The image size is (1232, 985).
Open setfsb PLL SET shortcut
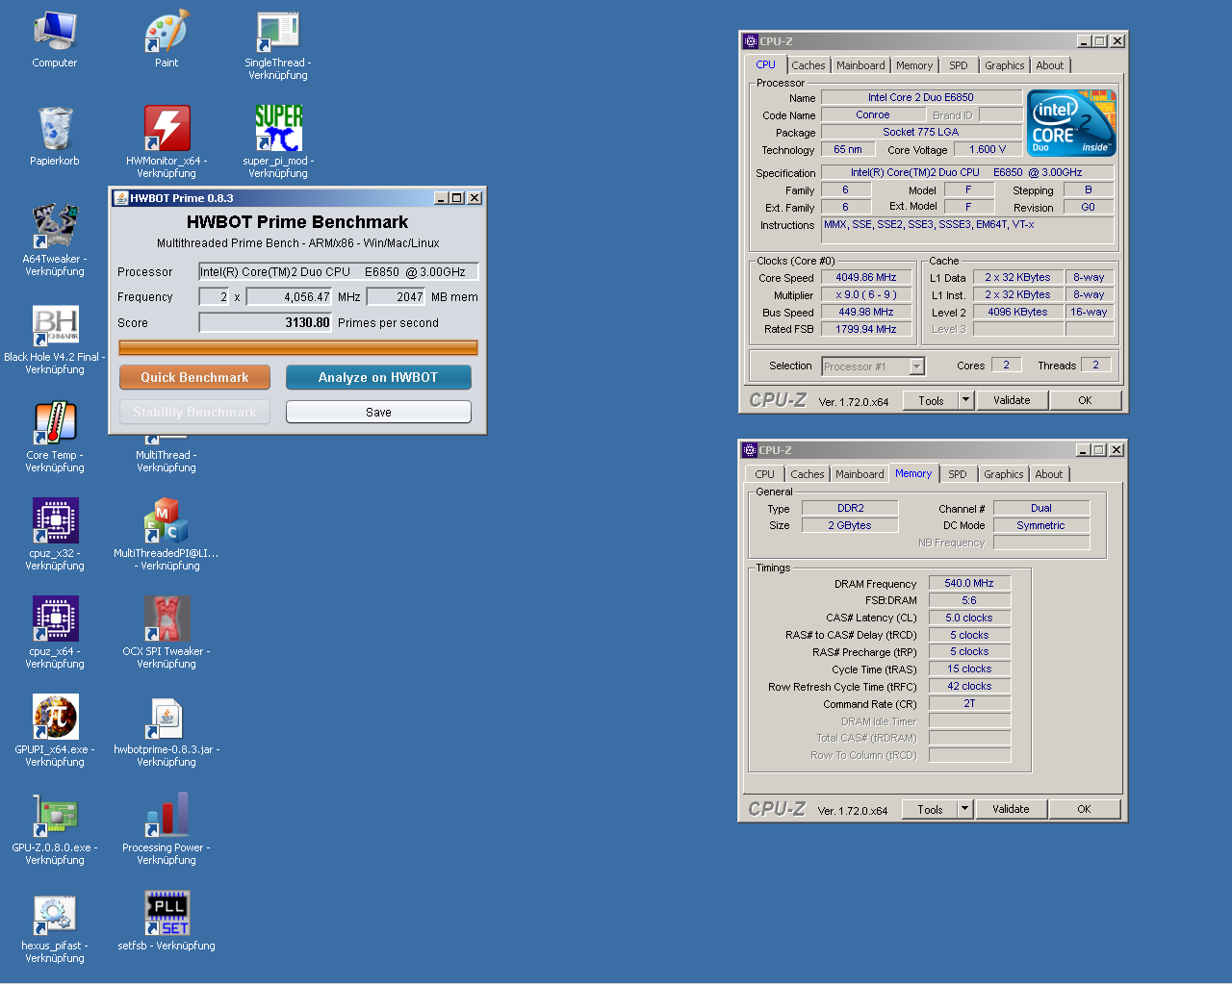click(x=167, y=914)
